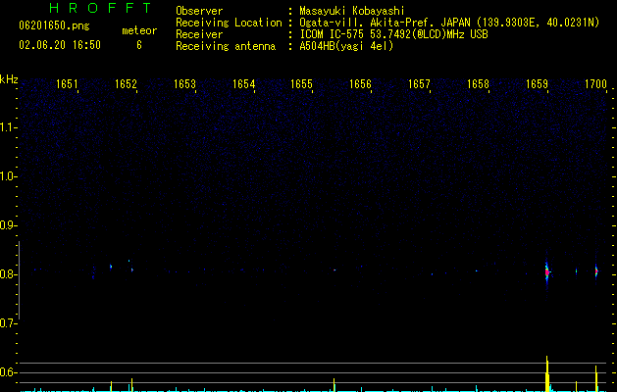Click the gray vertical range bar on left axis

coord(20,280)
